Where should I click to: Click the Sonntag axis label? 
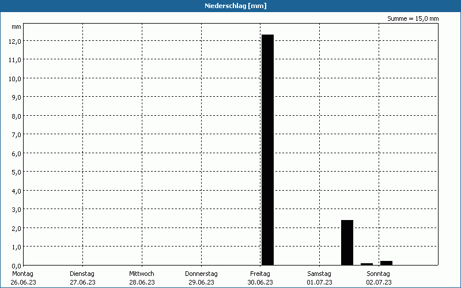[378, 274]
